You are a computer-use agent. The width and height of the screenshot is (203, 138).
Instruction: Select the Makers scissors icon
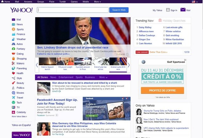click(x=13, y=63)
